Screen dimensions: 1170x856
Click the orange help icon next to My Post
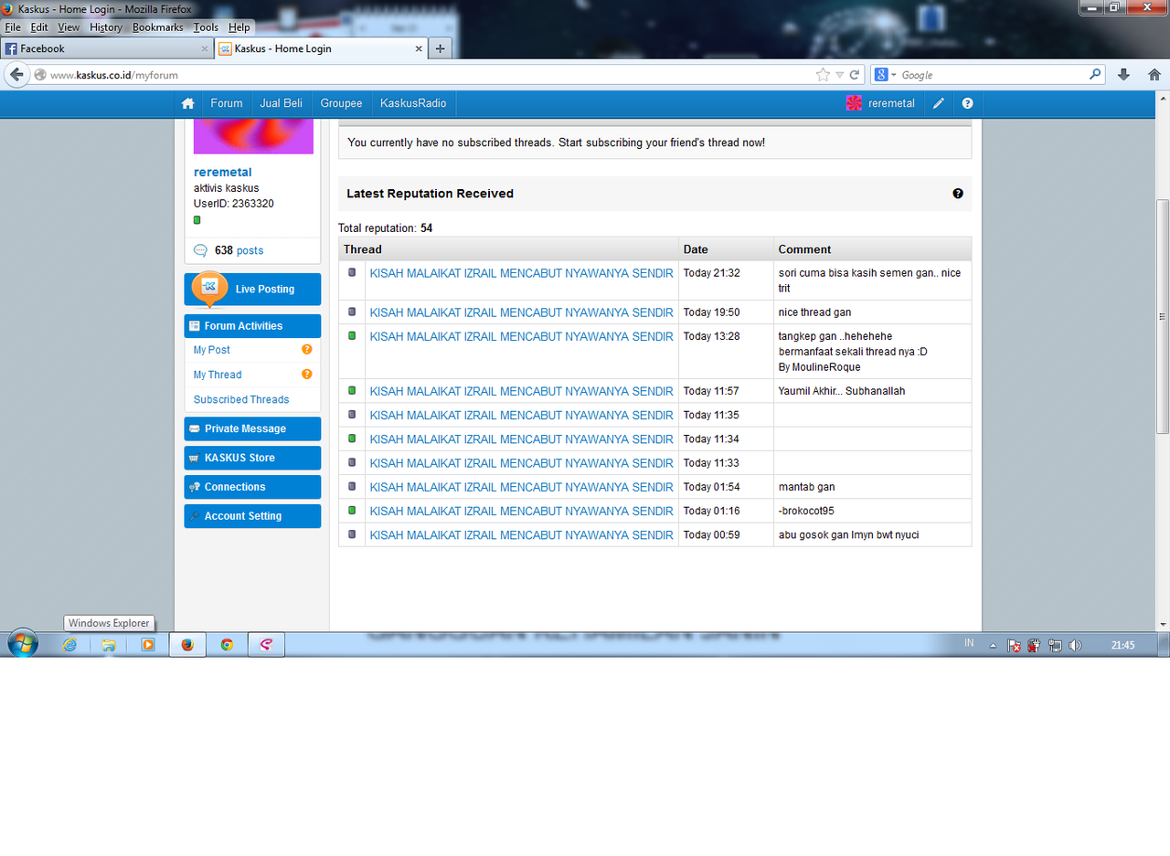click(307, 349)
